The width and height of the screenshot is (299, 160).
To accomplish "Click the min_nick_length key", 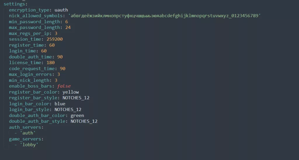I will (x=29, y=80).
